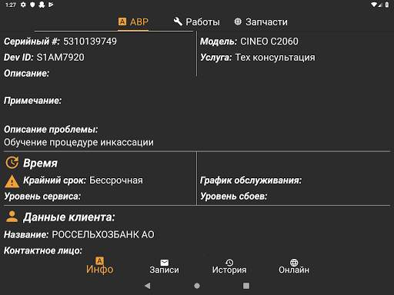Click the shield icon in status bar
Screen dimensions: 394x295
(x=32, y=5)
